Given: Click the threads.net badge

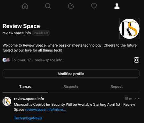Looking at the screenshot, I should (x=41, y=33).
